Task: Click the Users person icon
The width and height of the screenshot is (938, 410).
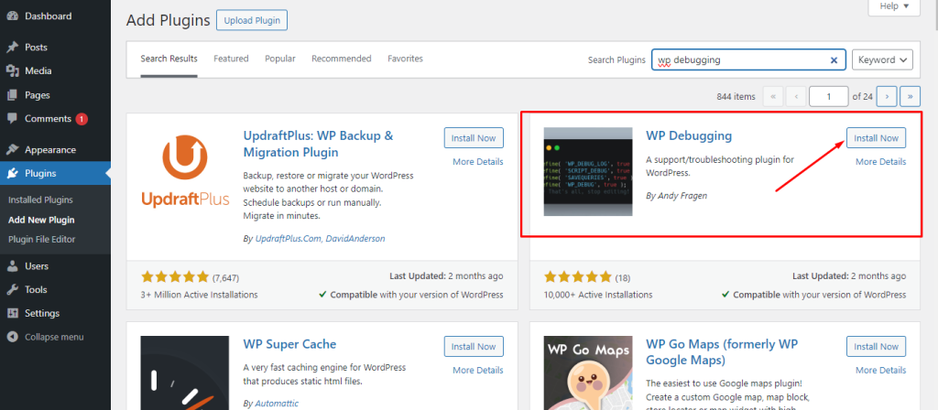Action: click(12, 266)
